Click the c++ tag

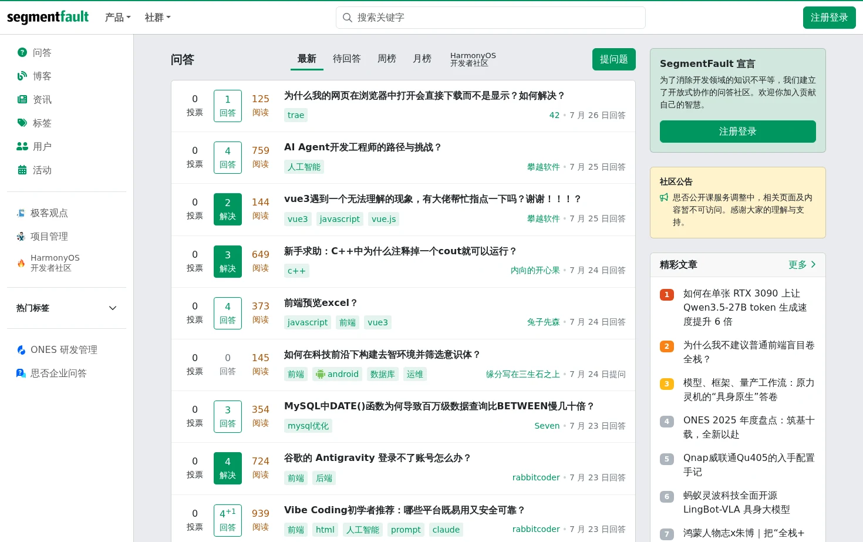pyautogui.click(x=296, y=271)
